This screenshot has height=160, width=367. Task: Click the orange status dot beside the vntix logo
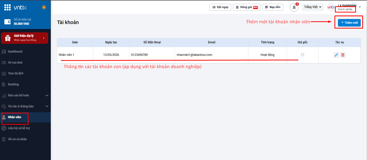point(44,7)
